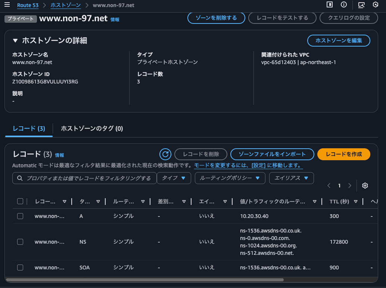
Task: Check the A record row checkbox
Action: pyautogui.click(x=20, y=216)
